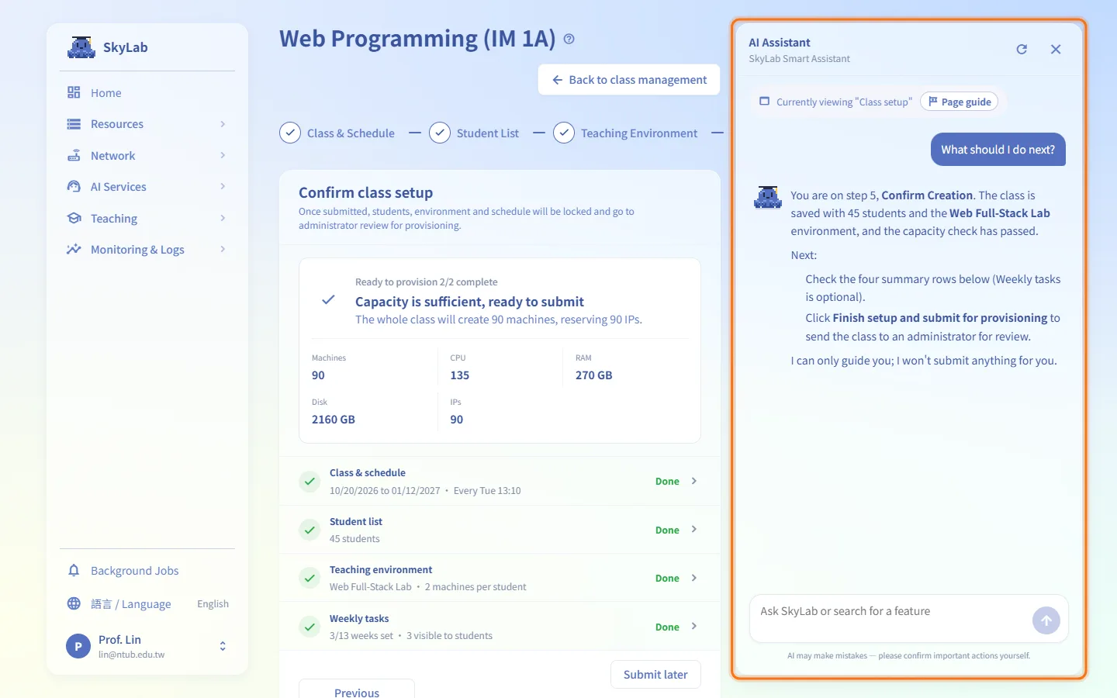The height and width of the screenshot is (698, 1117).
Task: Click the Submit later button
Action: [655, 675]
